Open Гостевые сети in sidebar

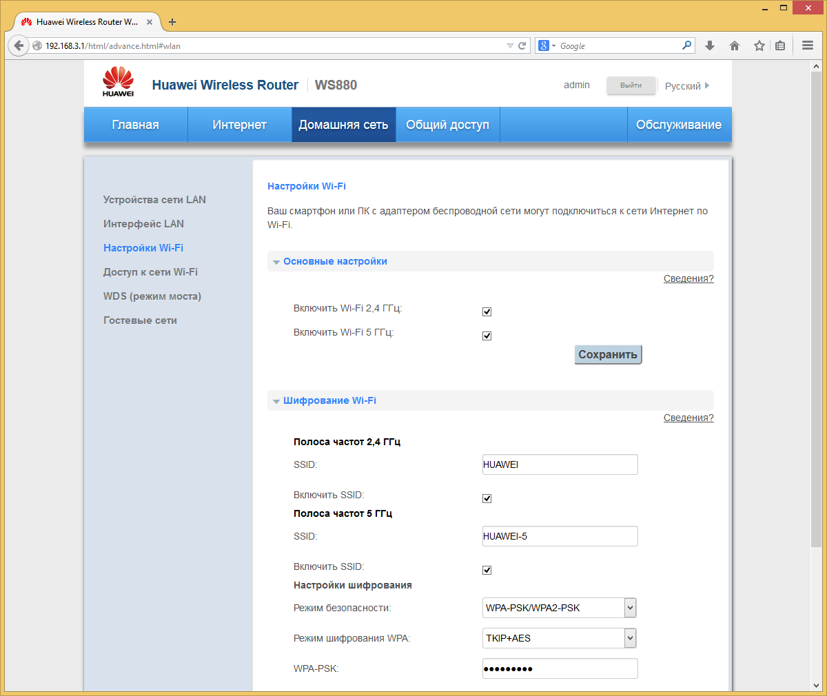tap(140, 320)
